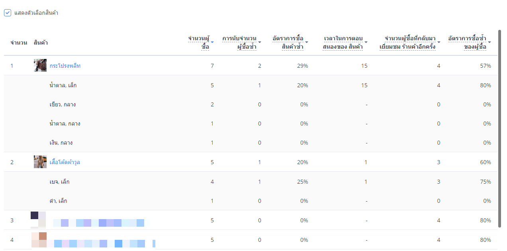Image resolution: width=507 pixels, height=251 pixels.
Task: Click the blurred thumbnail in row 3
Action: coord(38,220)
